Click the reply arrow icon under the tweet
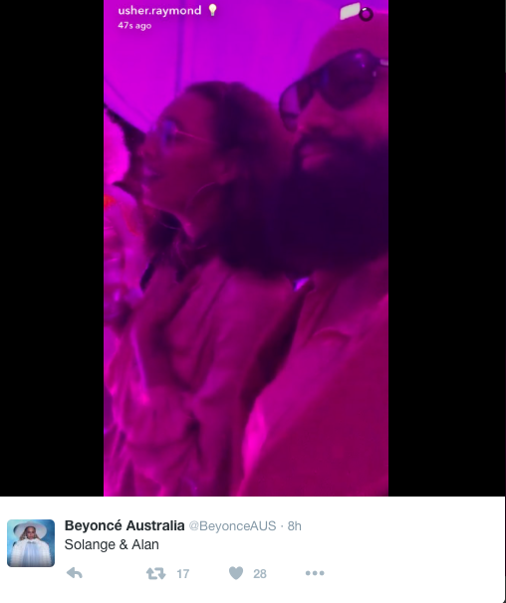Viewport: 506px width, 603px height. pos(75,573)
